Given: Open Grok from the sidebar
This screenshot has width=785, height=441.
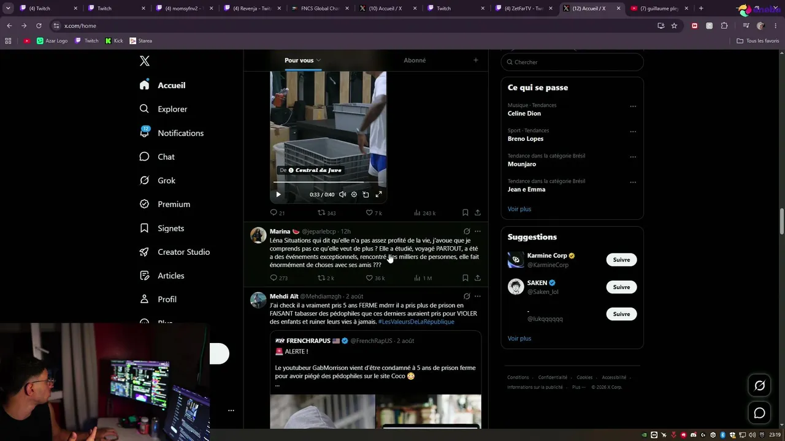Looking at the screenshot, I should tap(157, 181).
